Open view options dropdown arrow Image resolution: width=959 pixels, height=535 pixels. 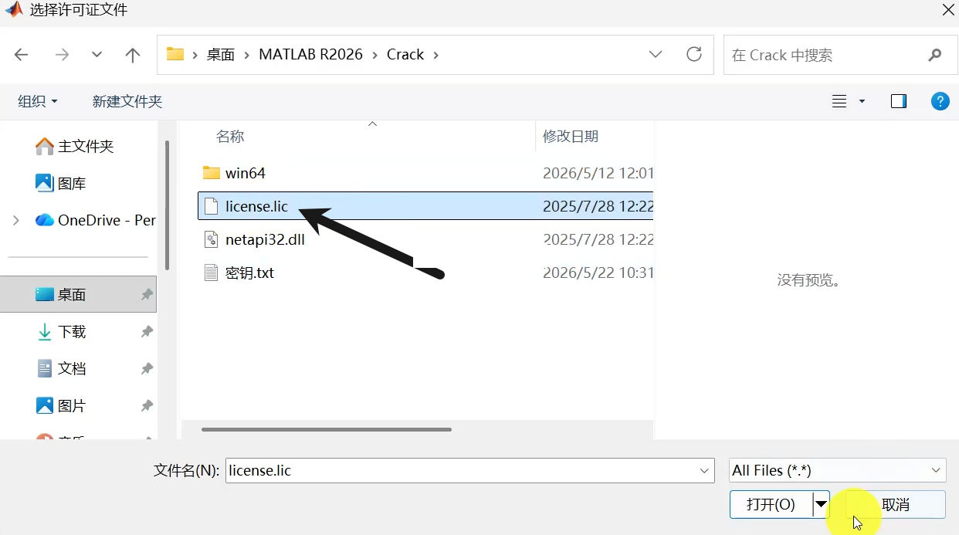(862, 101)
